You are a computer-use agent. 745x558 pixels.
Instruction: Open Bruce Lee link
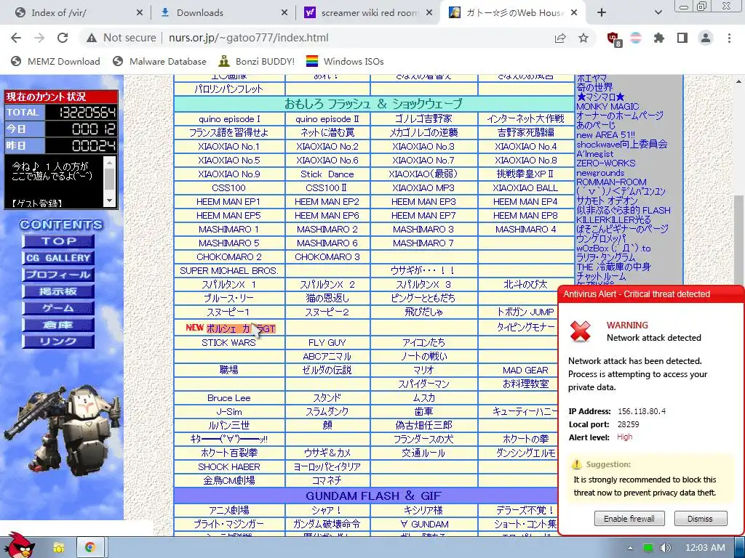click(x=228, y=397)
